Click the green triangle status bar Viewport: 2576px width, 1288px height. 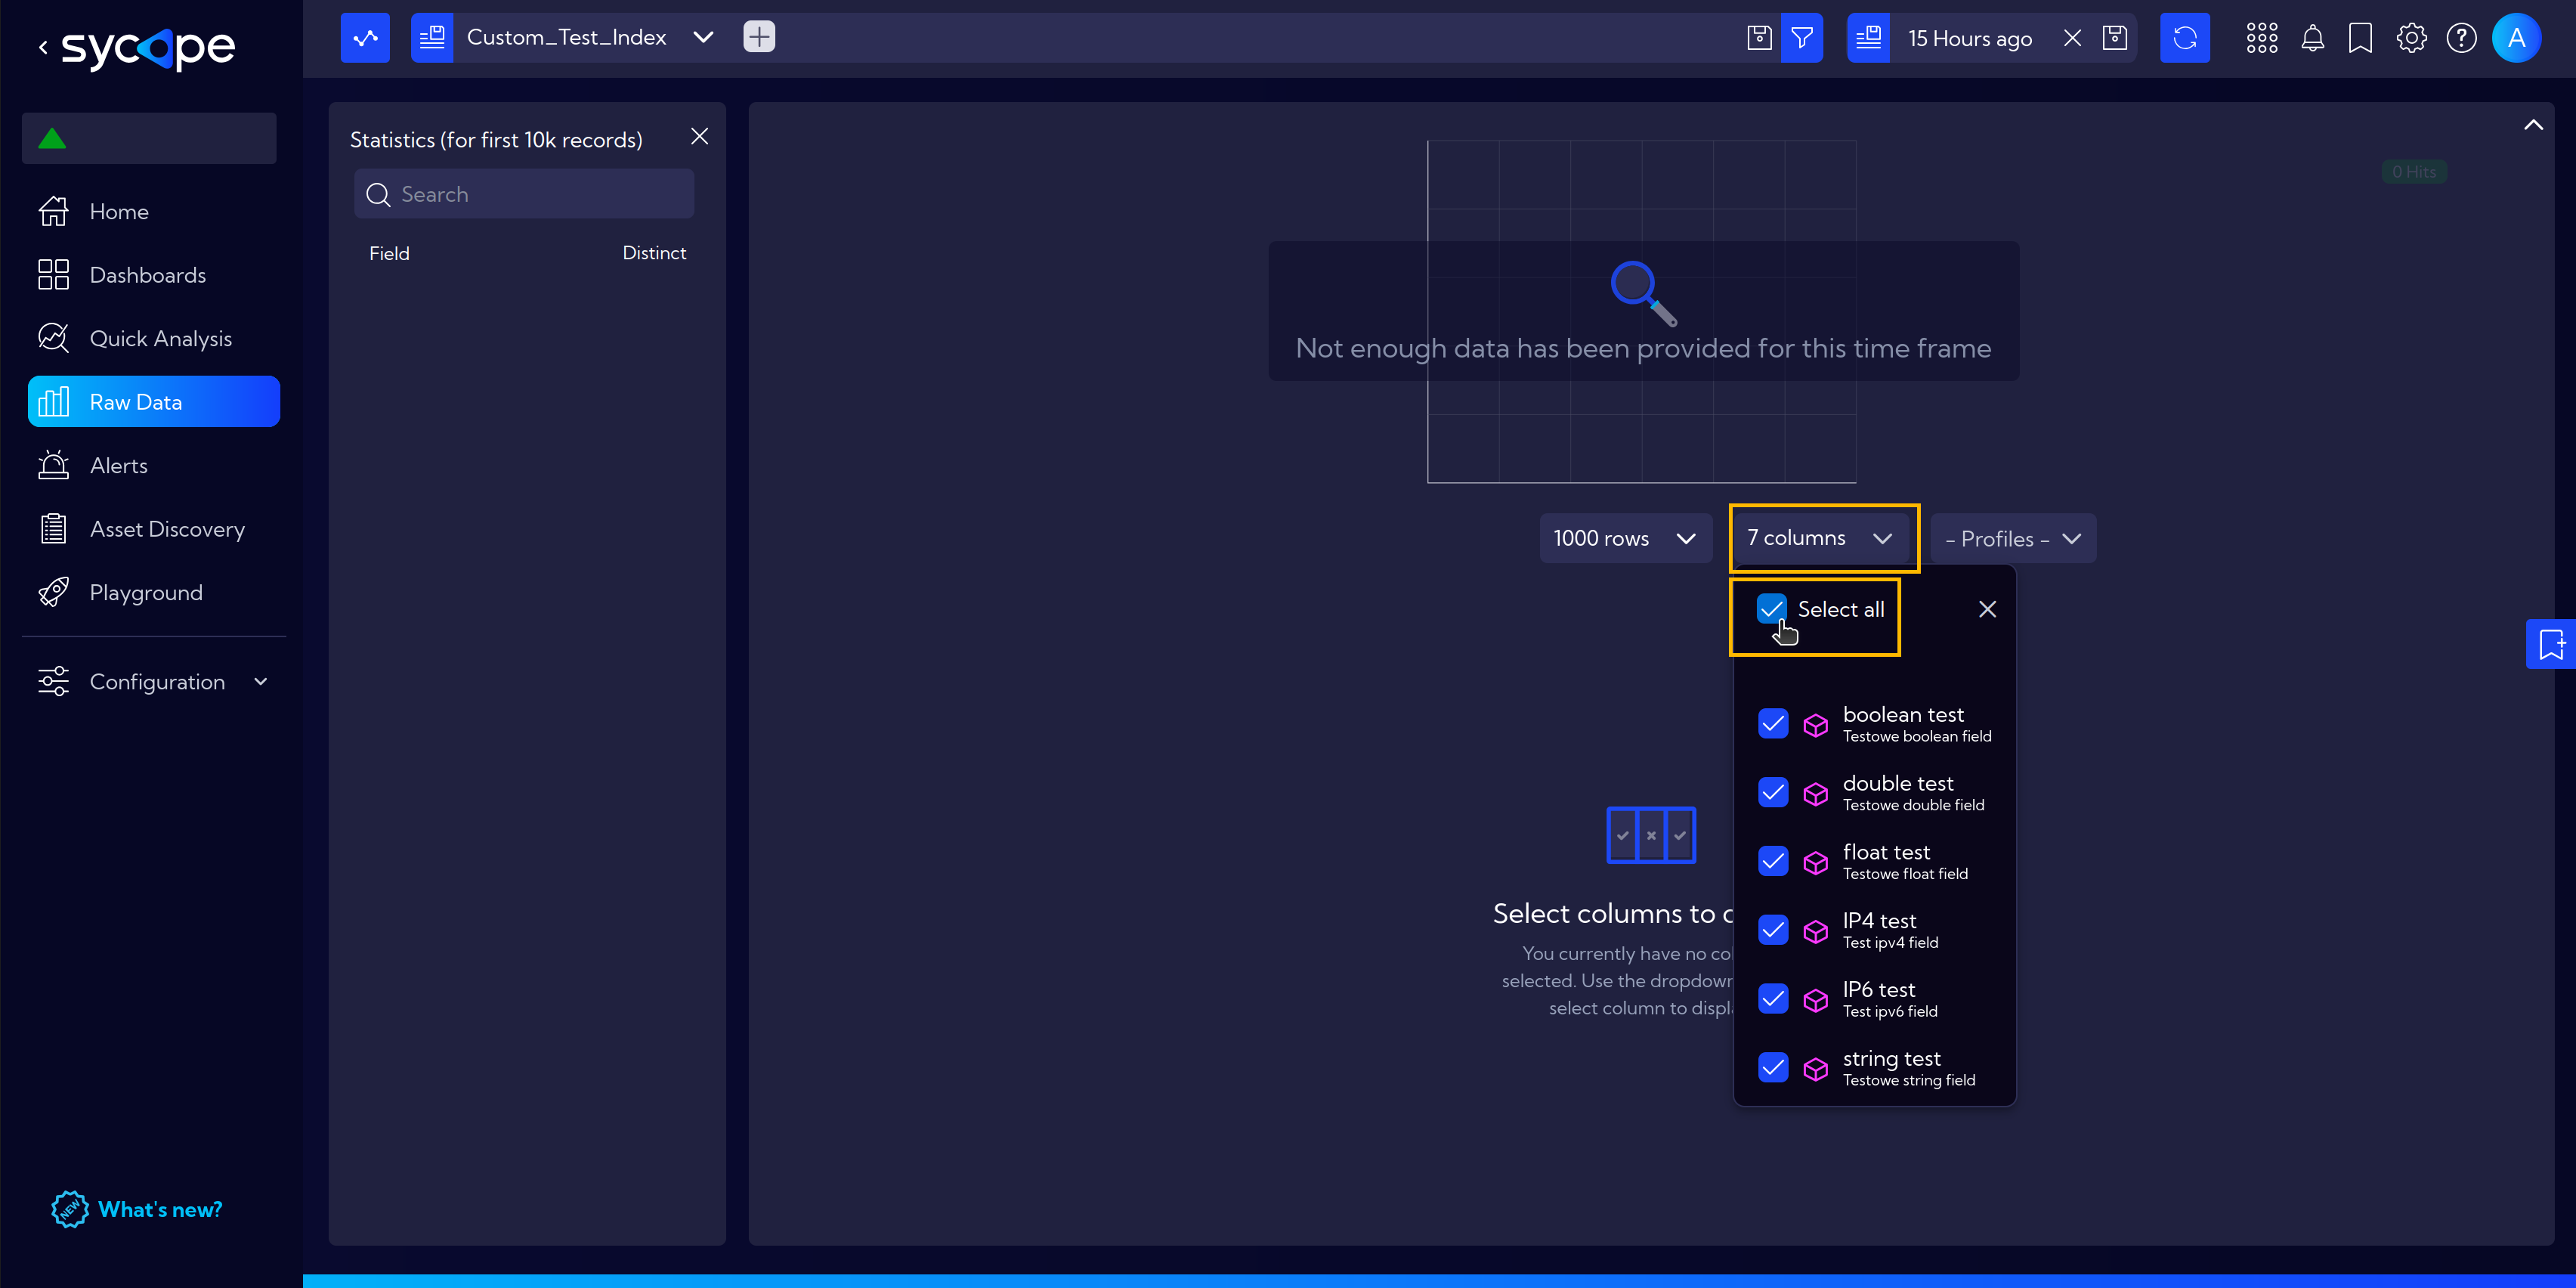[149, 138]
